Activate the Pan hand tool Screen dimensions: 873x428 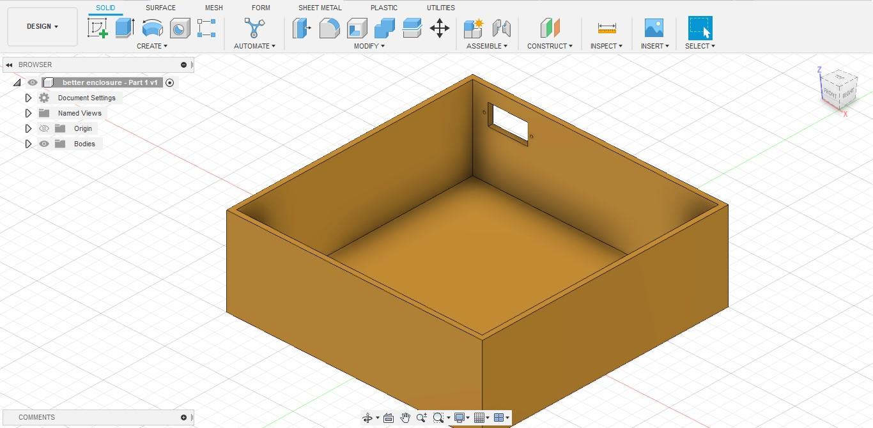tap(405, 418)
